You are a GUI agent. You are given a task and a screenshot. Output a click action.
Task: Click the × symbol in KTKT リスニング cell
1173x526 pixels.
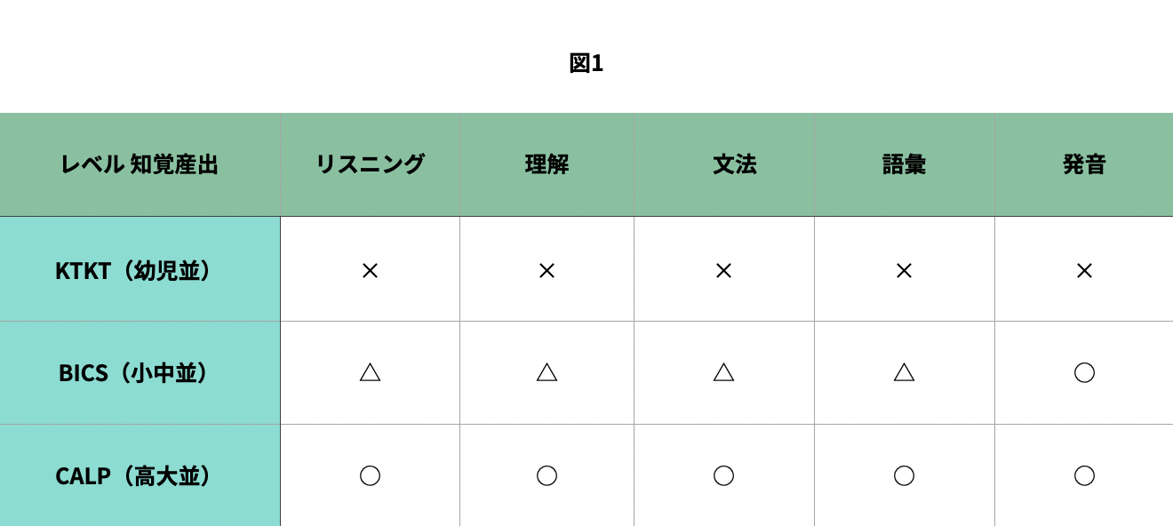(370, 270)
